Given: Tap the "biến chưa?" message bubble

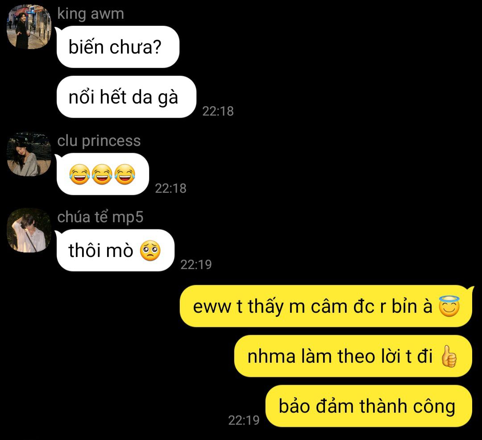Looking at the screenshot, I should point(118,47).
